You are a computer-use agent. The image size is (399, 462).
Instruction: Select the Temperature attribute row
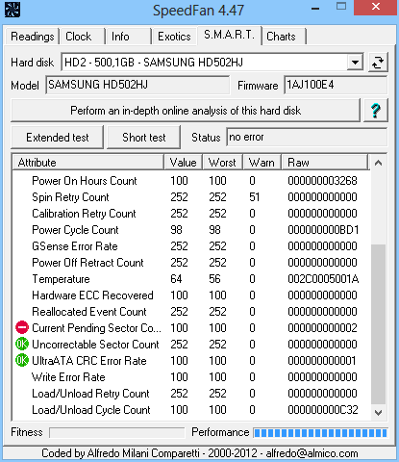coord(191,279)
